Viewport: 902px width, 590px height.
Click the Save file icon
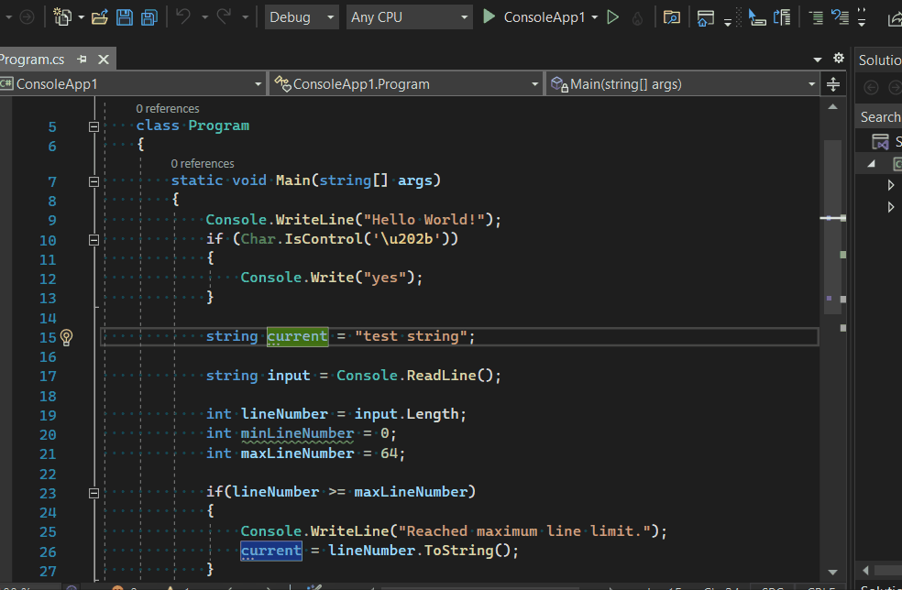tap(125, 16)
